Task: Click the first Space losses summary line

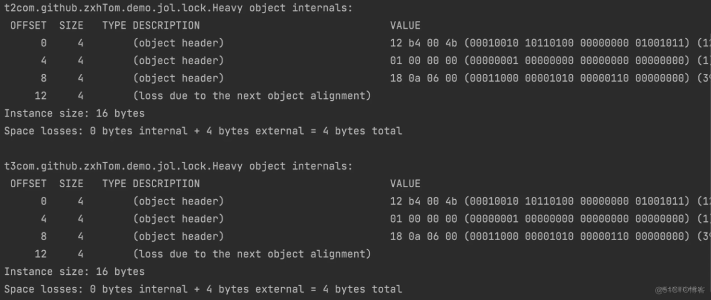Action: click(203, 131)
